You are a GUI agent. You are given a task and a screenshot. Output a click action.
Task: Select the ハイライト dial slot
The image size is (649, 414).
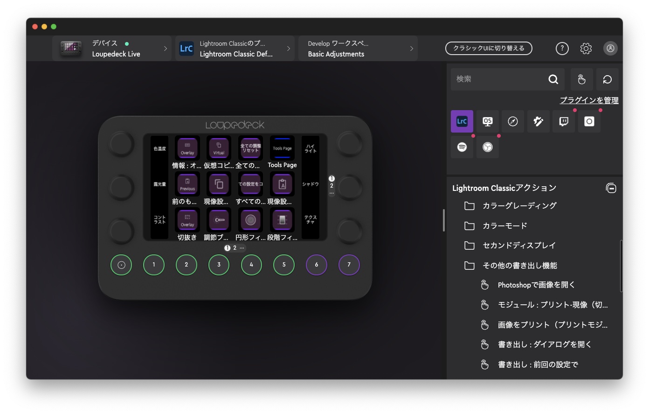pos(311,148)
